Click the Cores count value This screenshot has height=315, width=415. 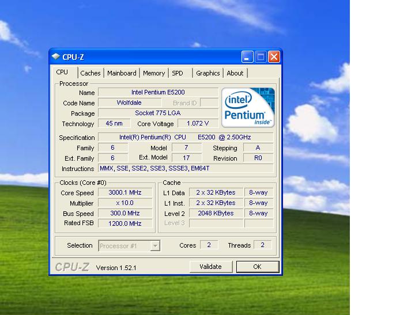point(209,245)
